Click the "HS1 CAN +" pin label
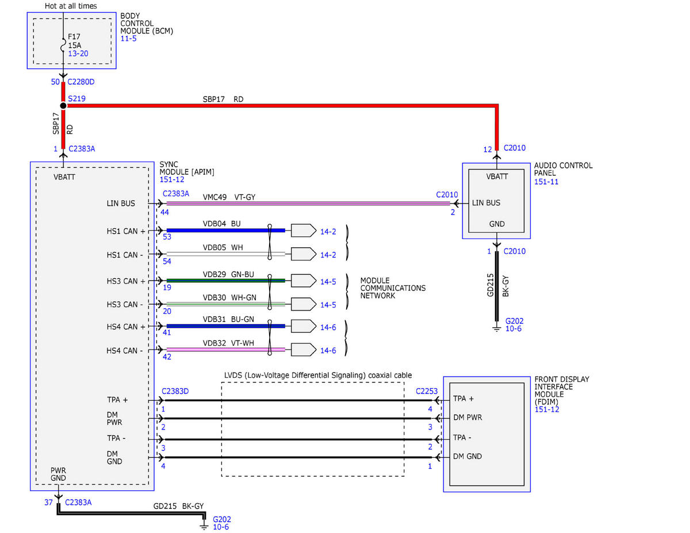This screenshot has width=690, height=533. pos(126,231)
